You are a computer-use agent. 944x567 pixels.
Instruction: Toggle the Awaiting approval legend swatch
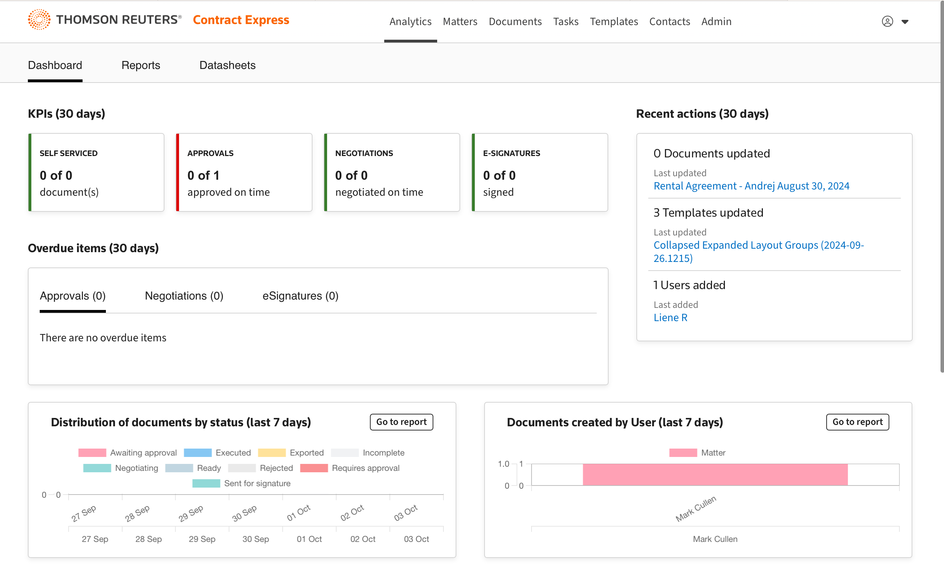[x=92, y=453]
